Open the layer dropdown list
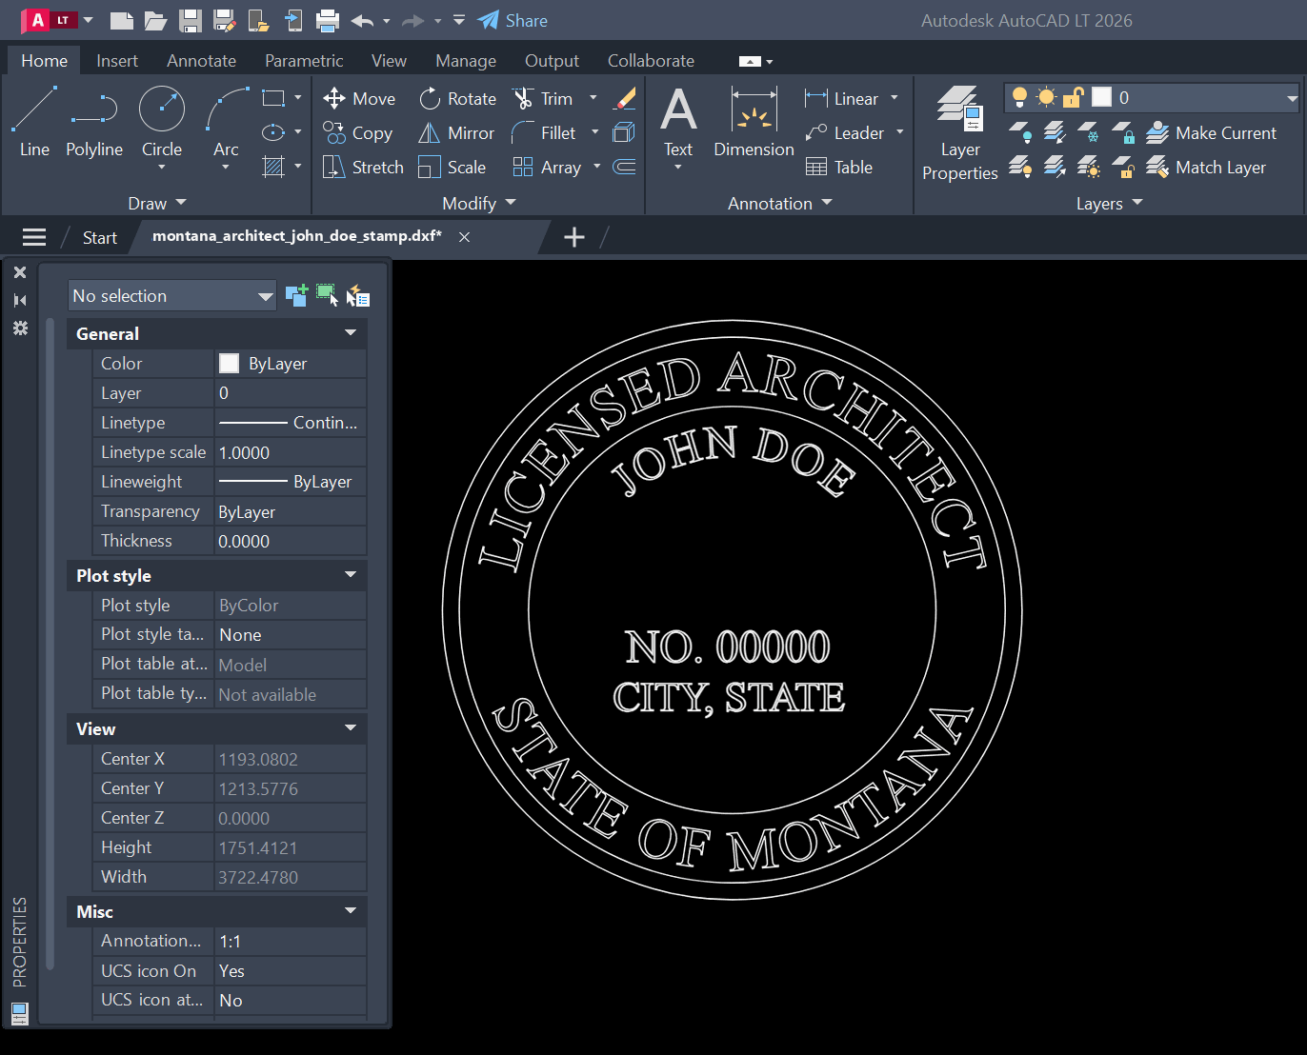The image size is (1307, 1055). click(1292, 98)
